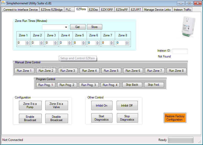Set Zone 8 is a Valve
The width and height of the screenshot is (203, 145).
click(x=57, y=106)
